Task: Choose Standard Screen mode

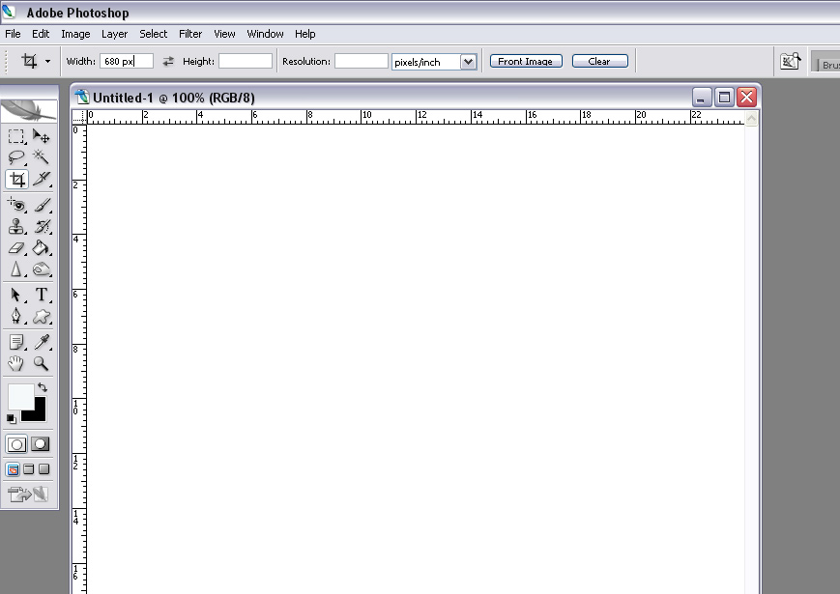Action: coord(13,469)
